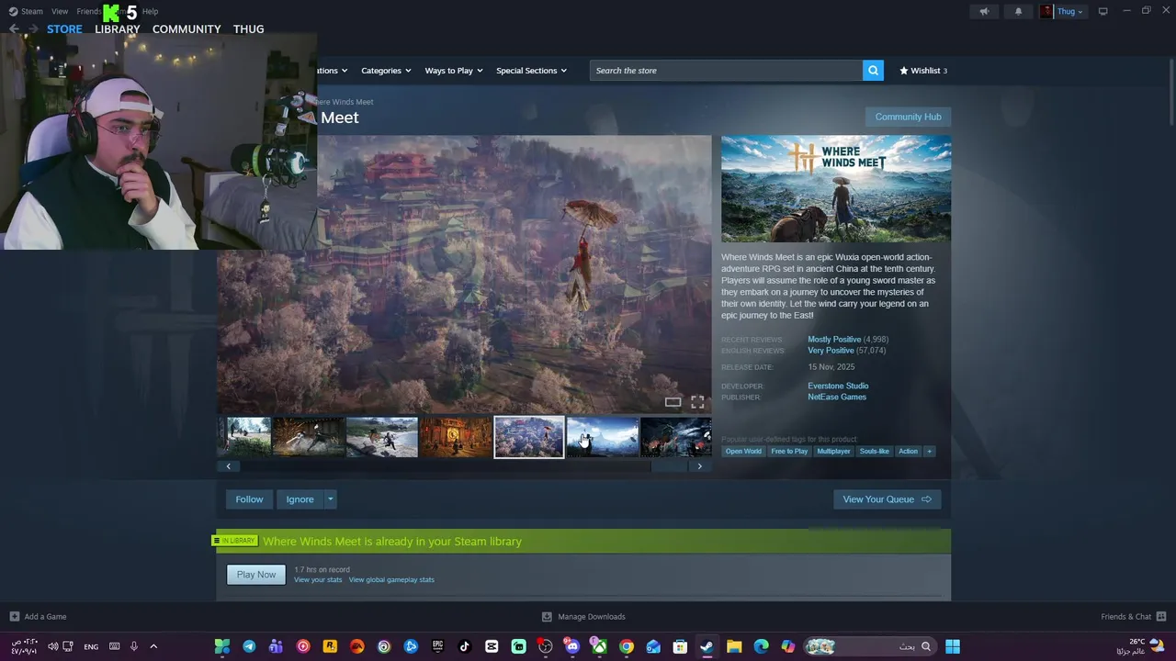Open File Explorer from the taskbar

pyautogui.click(x=734, y=646)
